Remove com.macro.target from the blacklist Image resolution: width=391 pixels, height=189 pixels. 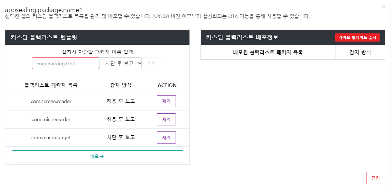tap(166, 137)
